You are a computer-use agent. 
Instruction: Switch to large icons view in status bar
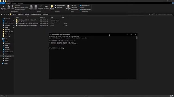point(173,96)
